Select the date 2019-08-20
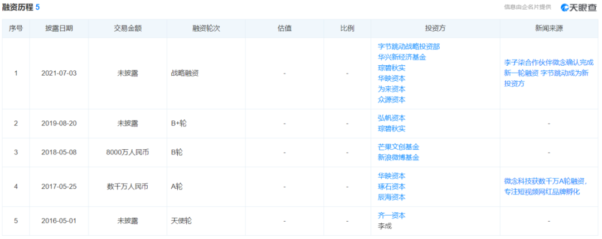This screenshot has height=239, width=602. click(x=59, y=124)
